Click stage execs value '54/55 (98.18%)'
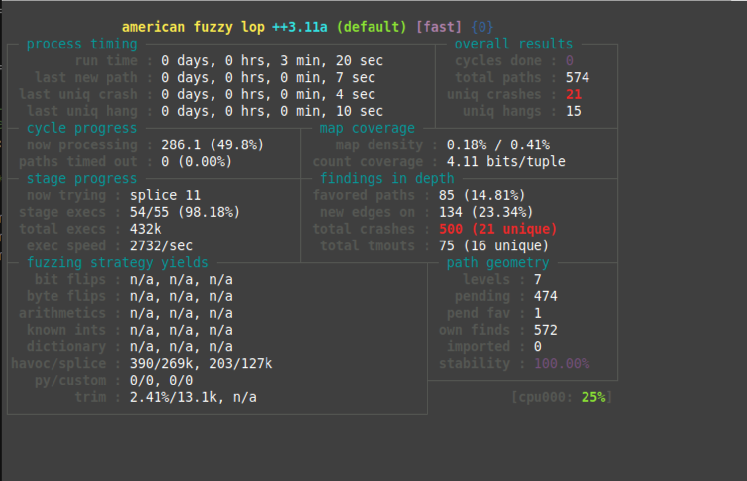This screenshot has height=481, width=747. pos(185,212)
